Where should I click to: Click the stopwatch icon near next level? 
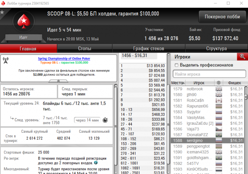click(105, 120)
